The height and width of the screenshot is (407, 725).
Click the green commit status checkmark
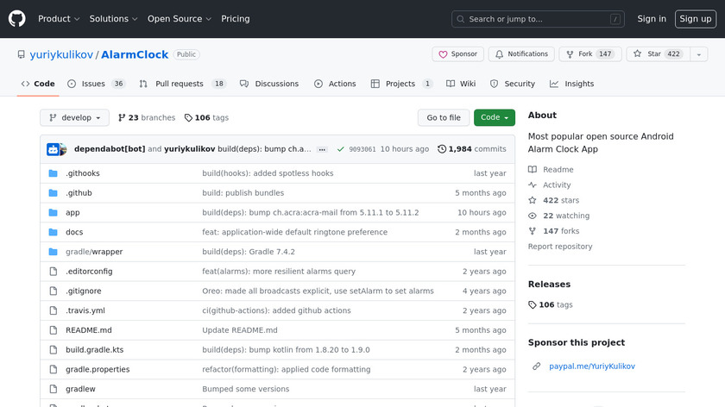[341, 149]
